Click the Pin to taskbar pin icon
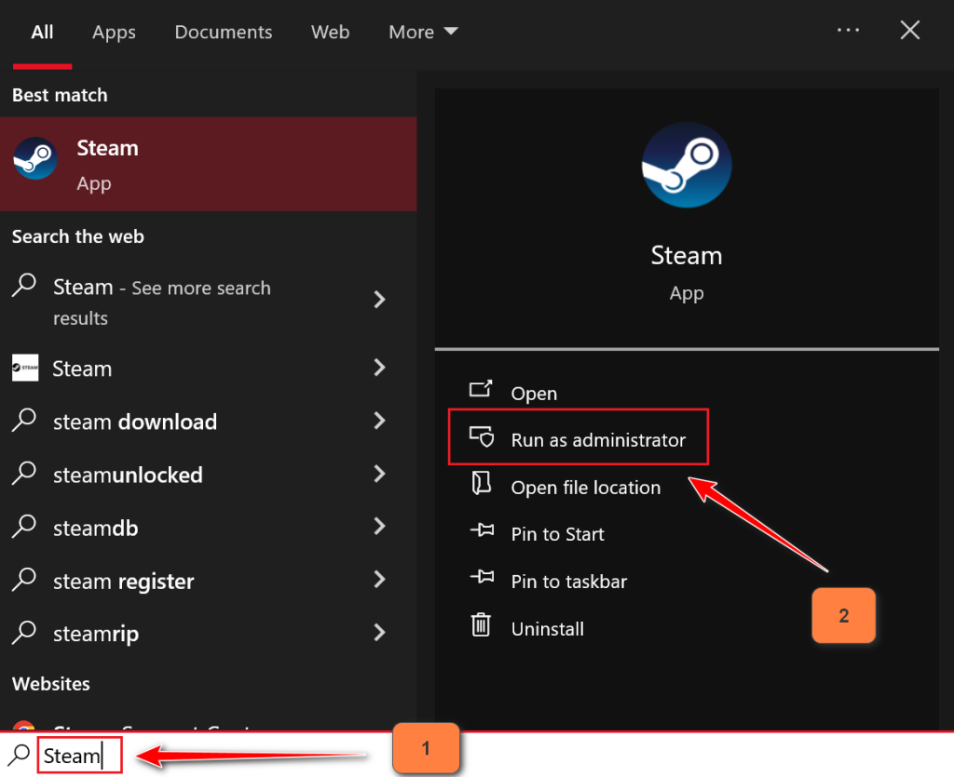The height and width of the screenshot is (777, 954). [x=483, y=576]
